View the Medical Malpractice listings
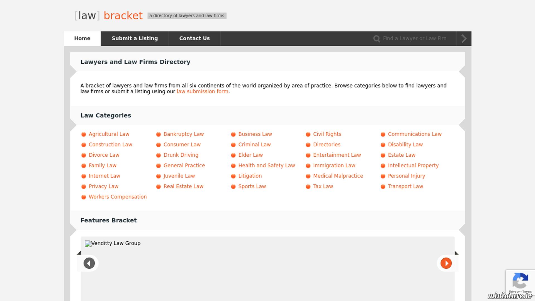Viewport: 535px width, 301px height. pos(338,176)
